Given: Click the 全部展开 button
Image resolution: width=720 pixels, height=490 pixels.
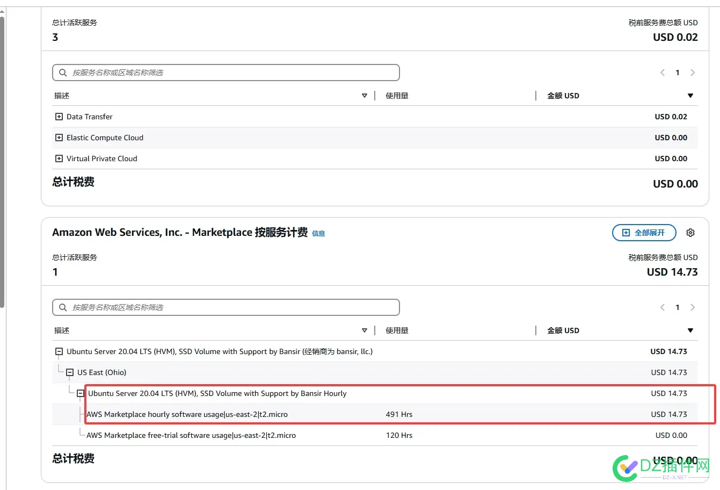Looking at the screenshot, I should 644,232.
